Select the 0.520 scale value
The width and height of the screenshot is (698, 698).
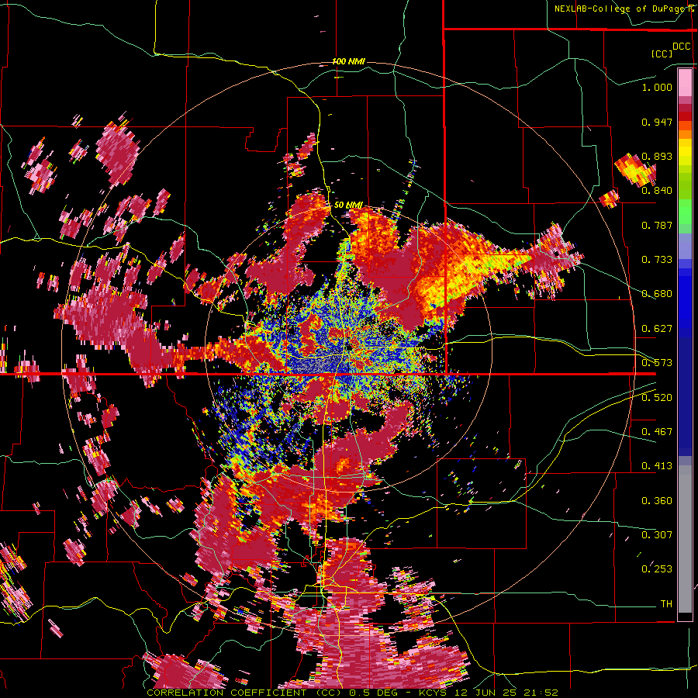click(x=657, y=398)
